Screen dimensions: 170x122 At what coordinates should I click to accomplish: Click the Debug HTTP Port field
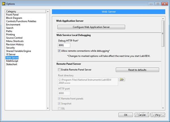(x=64, y=45)
